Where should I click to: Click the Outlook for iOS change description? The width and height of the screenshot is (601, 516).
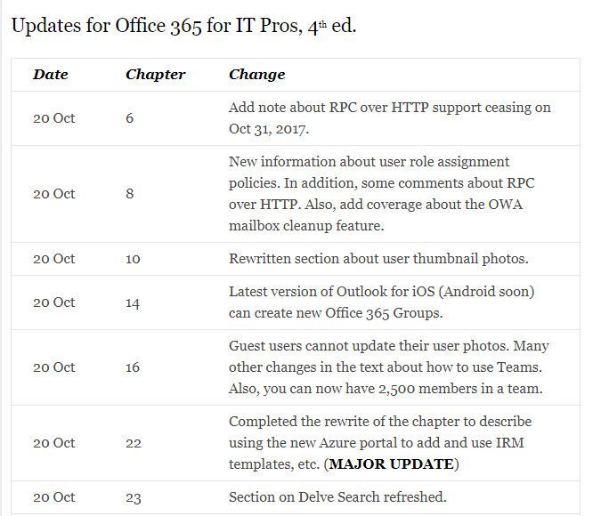(x=381, y=302)
